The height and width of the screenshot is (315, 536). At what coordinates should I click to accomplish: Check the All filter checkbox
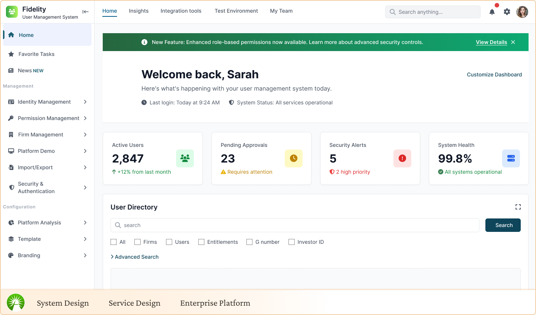pos(114,242)
